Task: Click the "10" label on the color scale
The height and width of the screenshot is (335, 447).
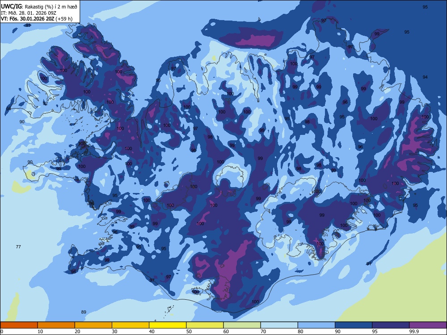Action: pyautogui.click(x=40, y=331)
